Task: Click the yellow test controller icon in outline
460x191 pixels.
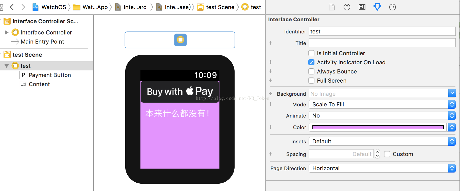Action: (x=15, y=66)
